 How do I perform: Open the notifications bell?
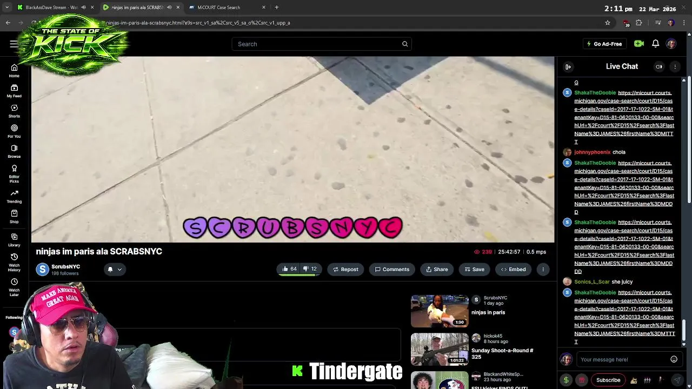click(655, 44)
